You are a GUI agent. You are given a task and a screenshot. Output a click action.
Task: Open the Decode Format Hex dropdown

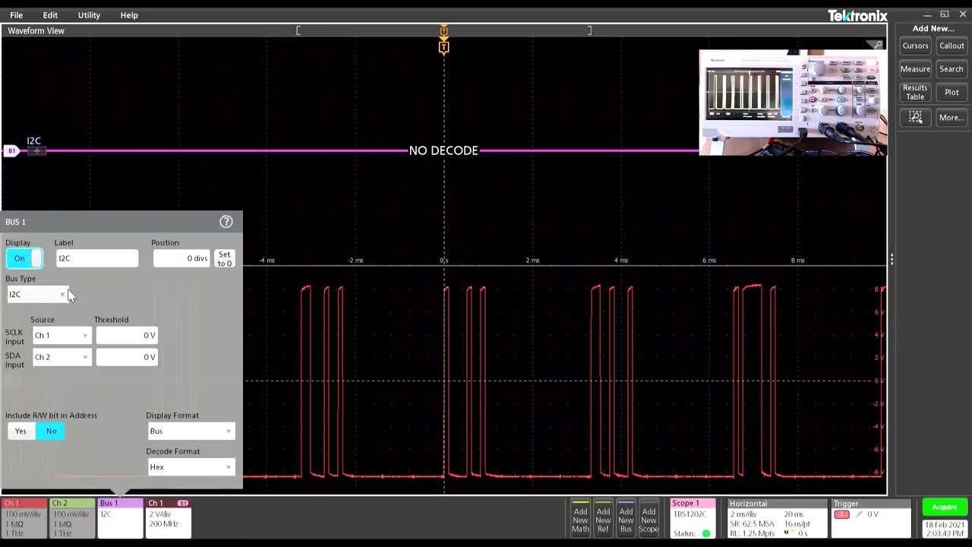191,467
